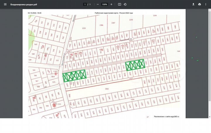Screen dimensions: 211x133
Task: Download the PDF file
Action: (193, 4)
